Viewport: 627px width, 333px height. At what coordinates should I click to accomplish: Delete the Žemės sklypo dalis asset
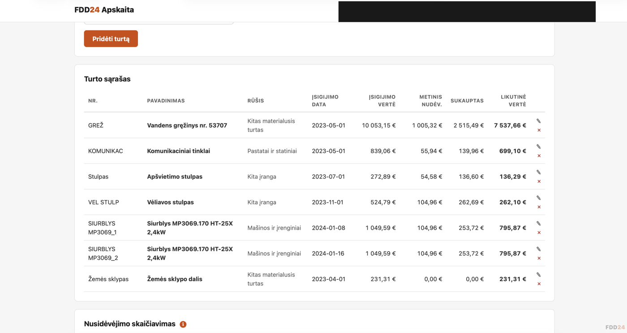click(x=539, y=284)
